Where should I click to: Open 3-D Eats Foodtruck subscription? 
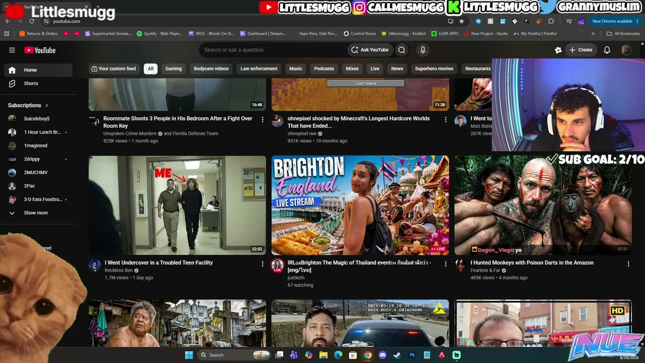click(38, 200)
